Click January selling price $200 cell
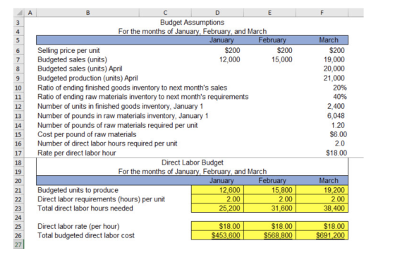Screen dimensions: 395x265 click(x=232, y=50)
